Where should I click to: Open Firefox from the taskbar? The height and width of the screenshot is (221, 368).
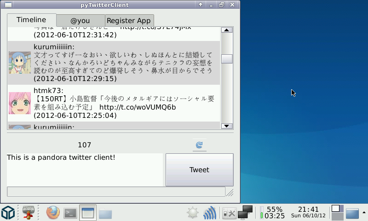point(53,213)
